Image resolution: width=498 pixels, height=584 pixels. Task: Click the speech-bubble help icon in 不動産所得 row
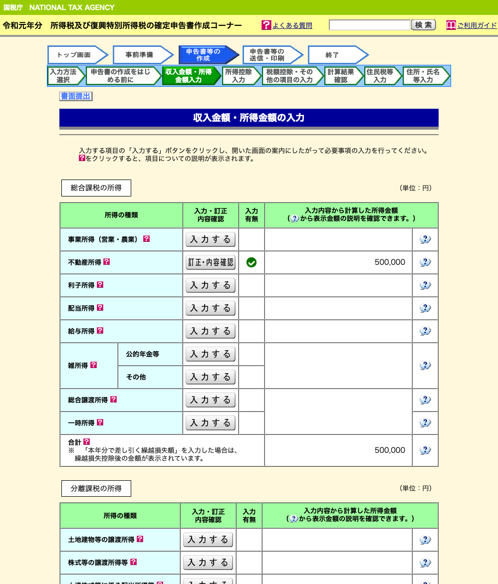pos(425,262)
